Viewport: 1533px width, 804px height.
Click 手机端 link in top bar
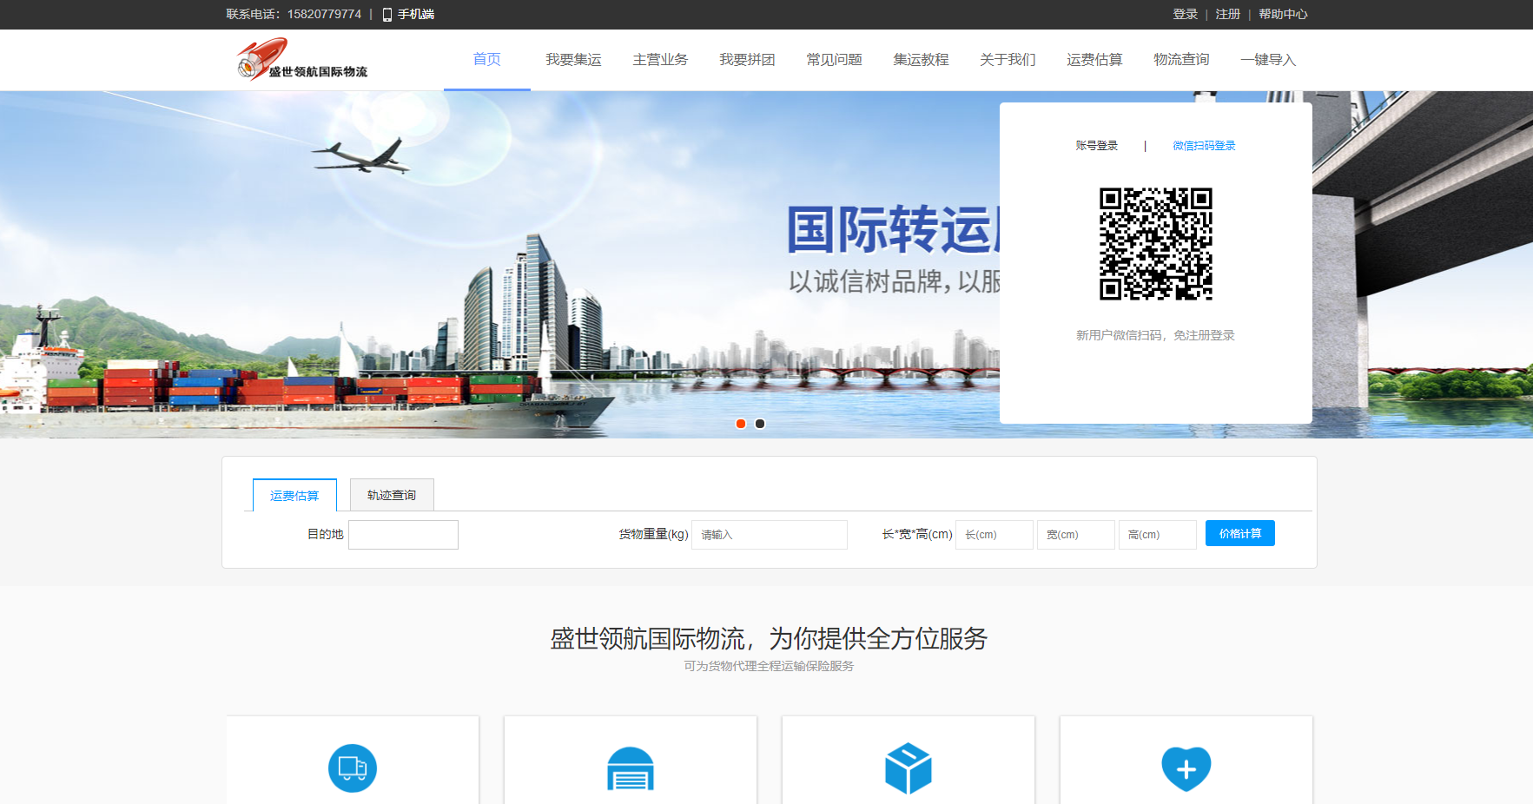[x=416, y=14]
